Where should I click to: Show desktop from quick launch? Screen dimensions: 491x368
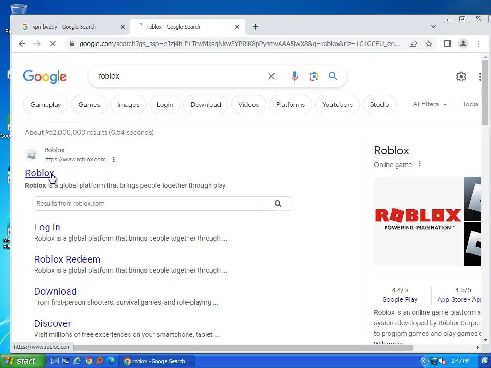tap(55, 361)
